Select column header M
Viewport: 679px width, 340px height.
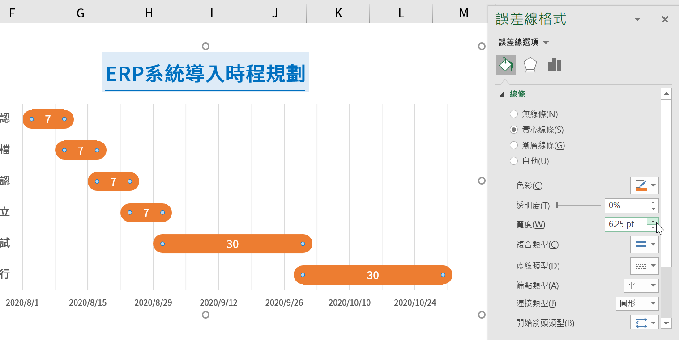464,13
